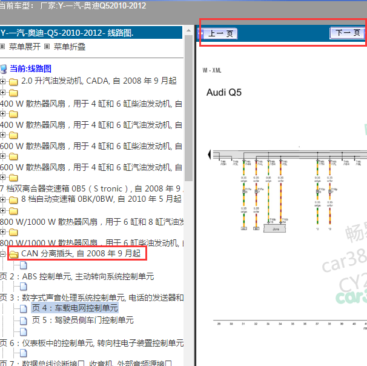Select 8 档自动变速箱 0BK/0BW entry

coord(101,199)
